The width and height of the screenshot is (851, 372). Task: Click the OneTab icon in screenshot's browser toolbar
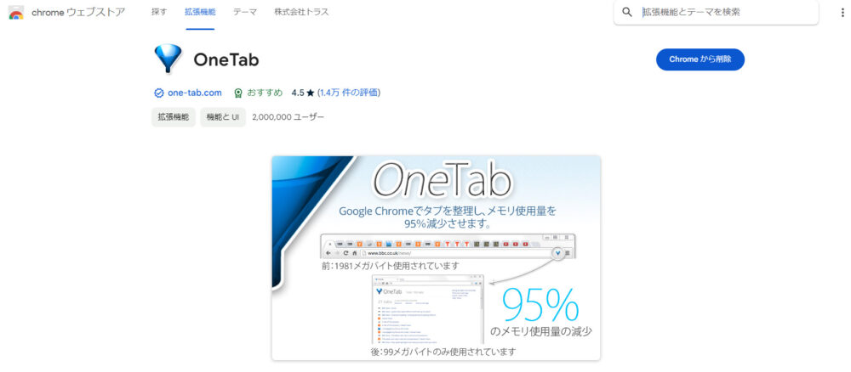pos(557,253)
